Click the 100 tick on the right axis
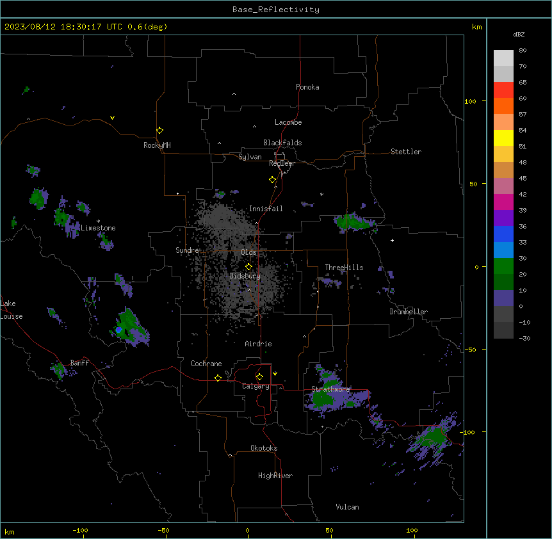The height and width of the screenshot is (539, 552). click(470, 101)
